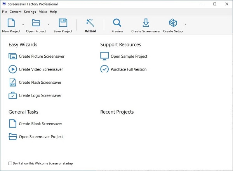
Task: Click the New Project toolbar icon
Action: [x=11, y=23]
